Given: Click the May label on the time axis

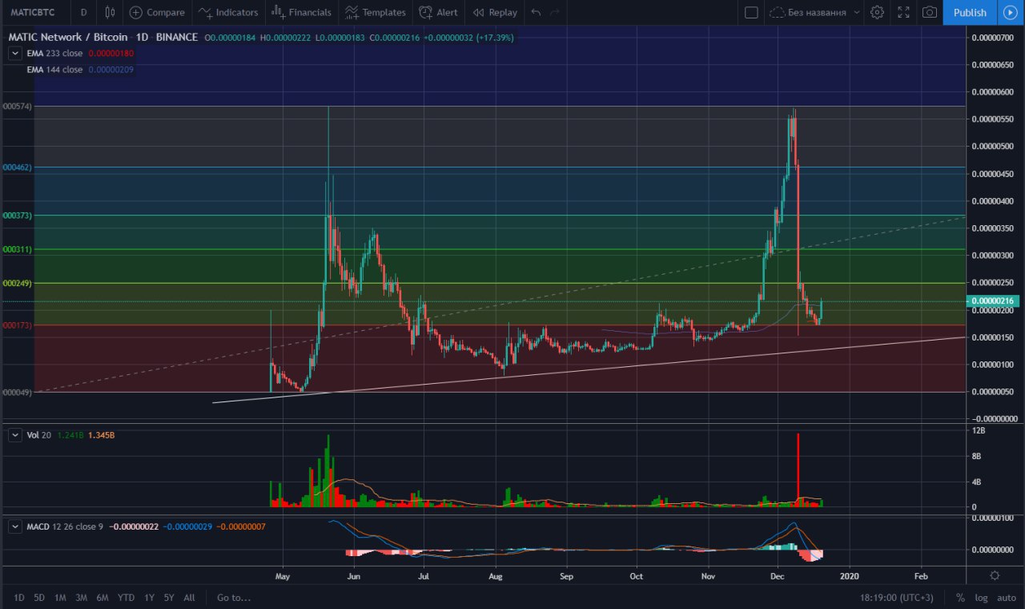Looking at the screenshot, I should click(x=281, y=575).
